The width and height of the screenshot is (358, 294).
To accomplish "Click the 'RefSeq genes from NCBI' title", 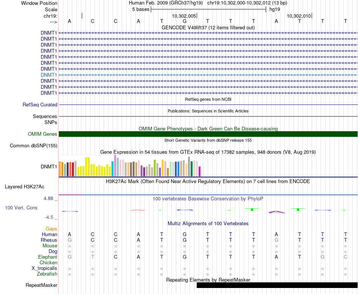I will click(x=208, y=99).
